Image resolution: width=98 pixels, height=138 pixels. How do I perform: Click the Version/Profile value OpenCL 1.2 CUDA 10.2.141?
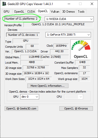58,24
